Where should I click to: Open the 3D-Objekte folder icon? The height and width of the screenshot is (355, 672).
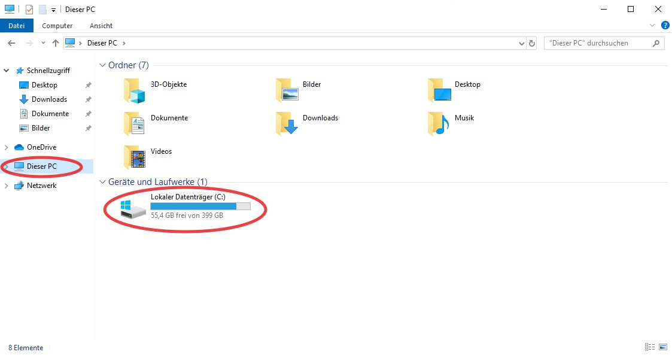[134, 90]
